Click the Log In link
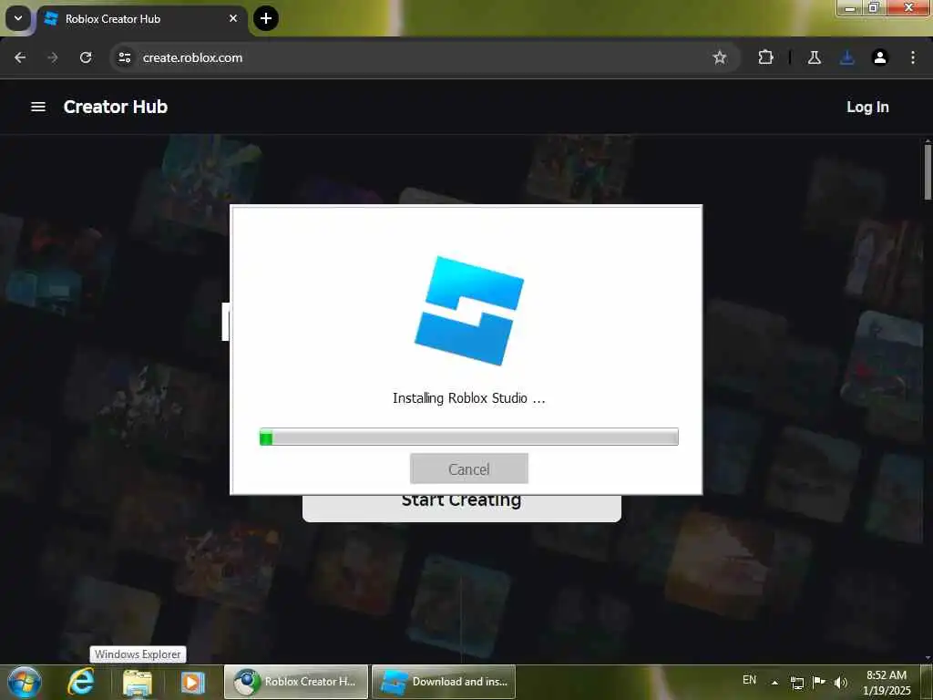933x700 pixels. click(867, 108)
